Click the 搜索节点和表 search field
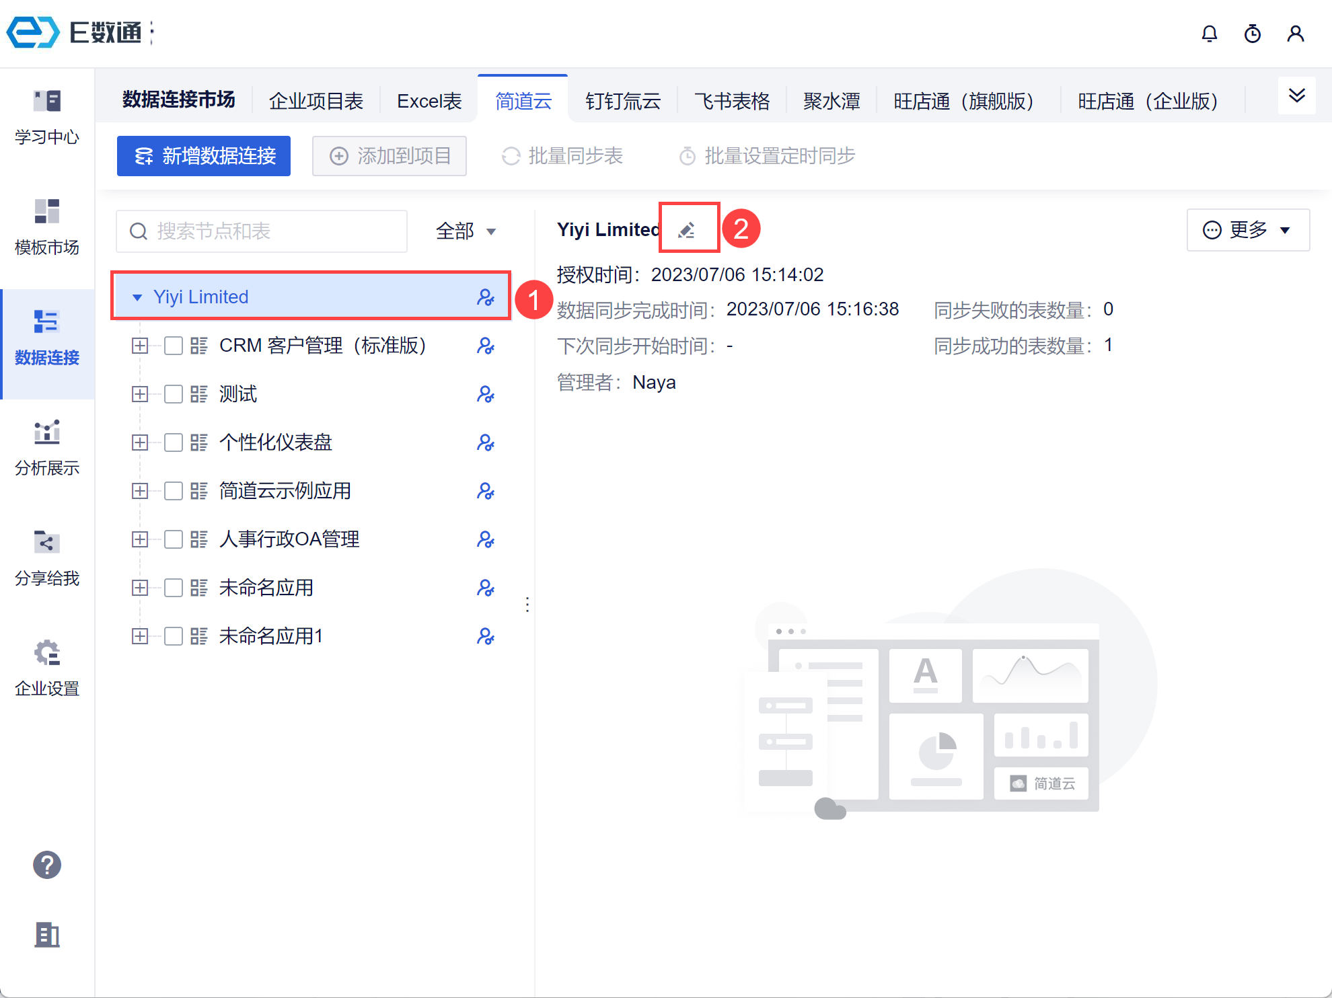This screenshot has width=1332, height=998. (x=262, y=231)
